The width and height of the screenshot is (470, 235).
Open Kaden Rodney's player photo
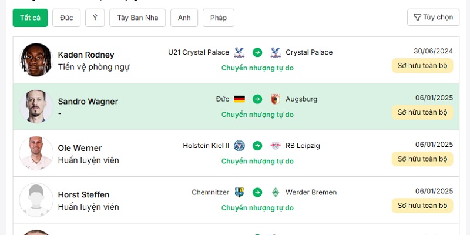(x=36, y=60)
